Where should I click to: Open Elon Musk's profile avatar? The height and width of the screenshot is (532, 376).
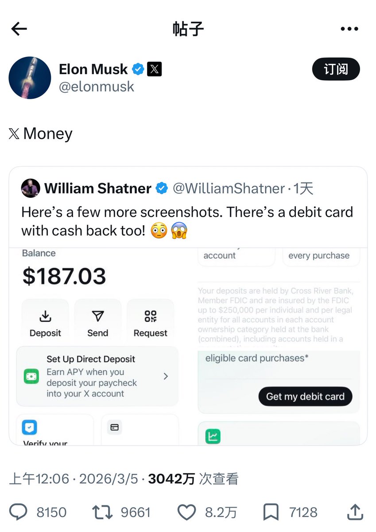[x=30, y=78]
